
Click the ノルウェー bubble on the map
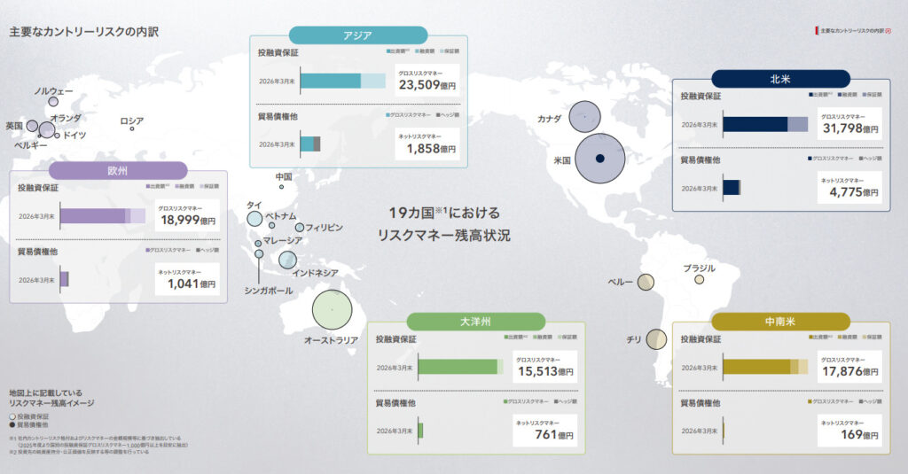[53, 101]
